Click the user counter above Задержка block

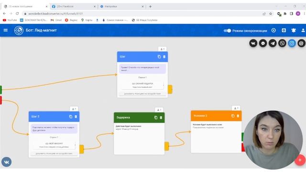159,110
